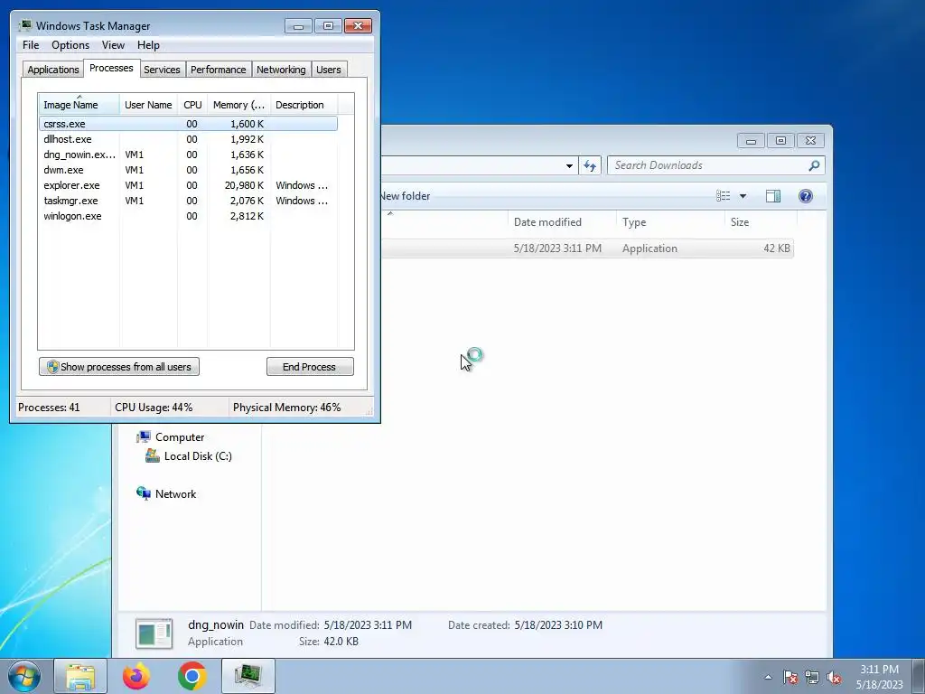Switch to the Performance tab
Screen dimensions: 925x694
[x=219, y=70]
